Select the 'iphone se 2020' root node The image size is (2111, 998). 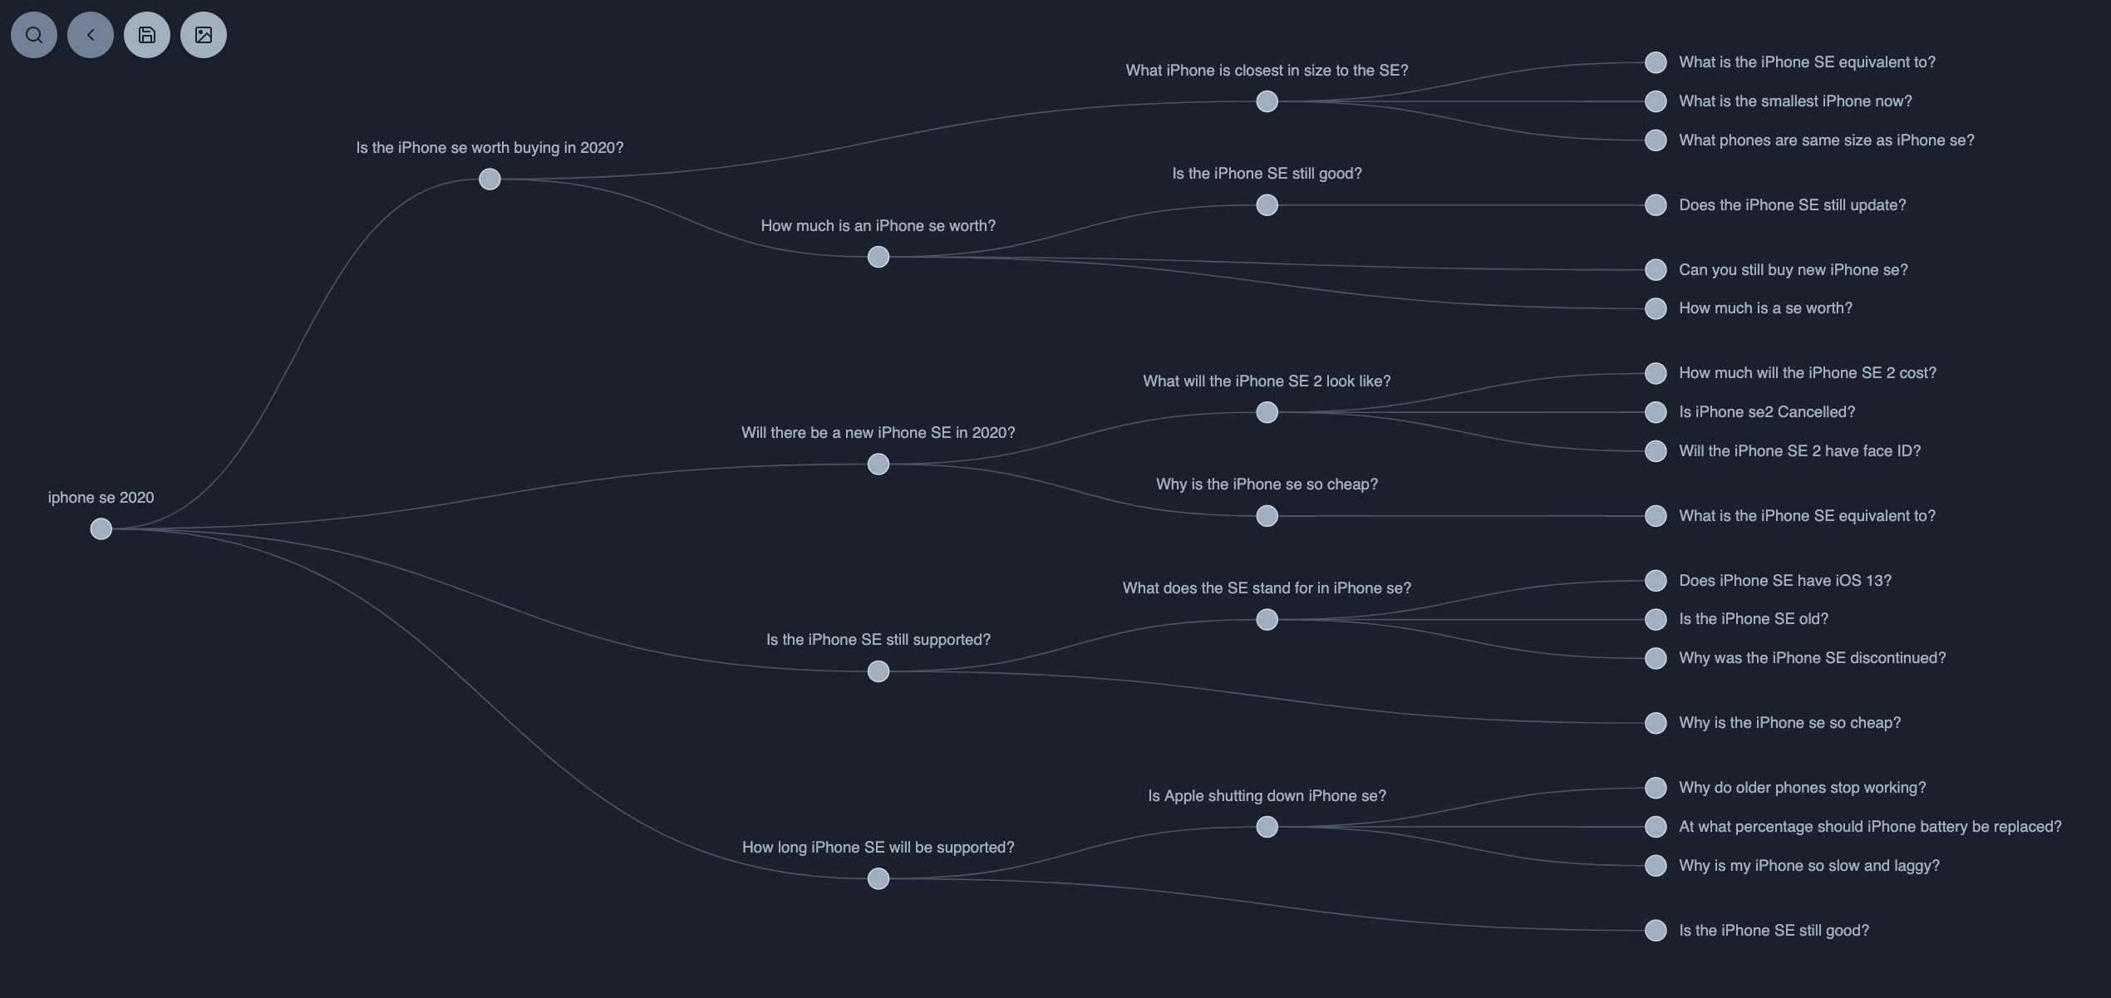click(101, 527)
